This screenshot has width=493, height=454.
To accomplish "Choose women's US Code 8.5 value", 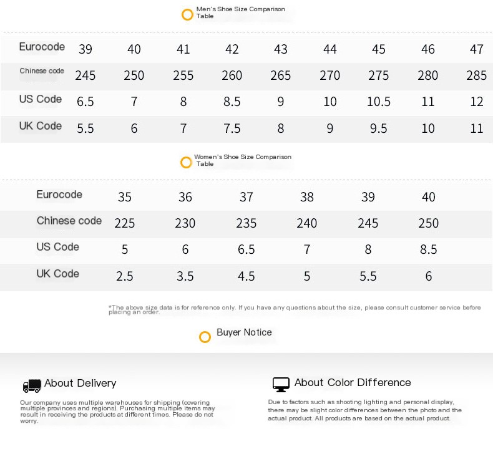I will point(428,249).
